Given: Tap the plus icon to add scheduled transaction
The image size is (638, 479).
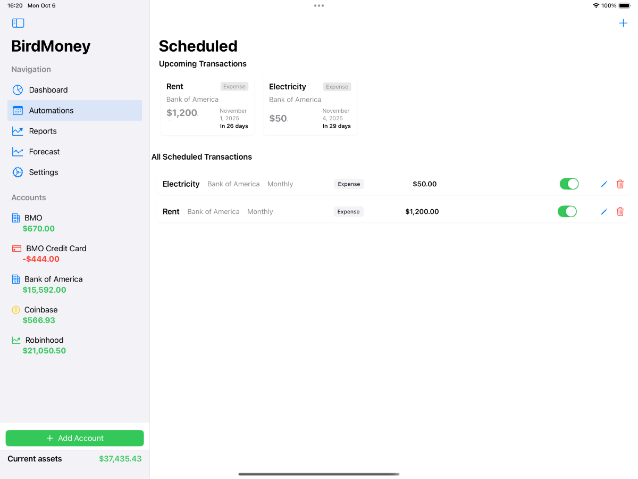Looking at the screenshot, I should [623, 23].
